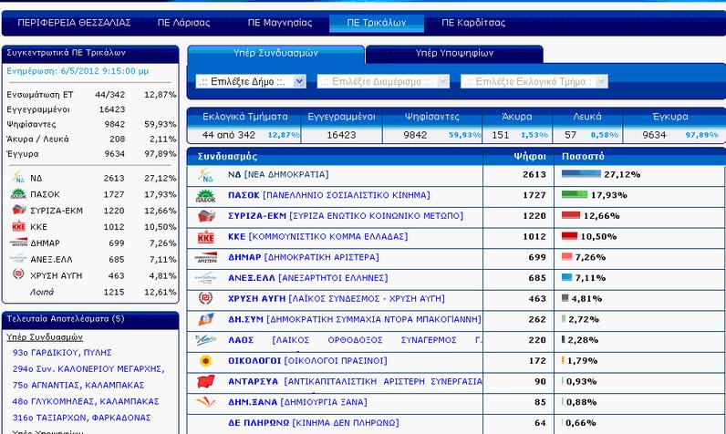The height and width of the screenshot is (434, 726).
Task: Open ΚΚΕ [ΚΟΜΜΟΥΝΙΣΤΙΚΟ ΚΟΜΜΑ ΕΛΛΑΔΑΣ] link
Action: pos(317,236)
